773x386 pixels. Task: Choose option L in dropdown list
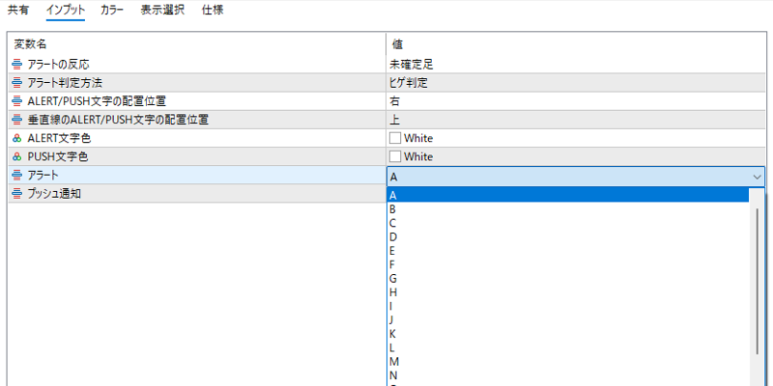tap(568, 347)
